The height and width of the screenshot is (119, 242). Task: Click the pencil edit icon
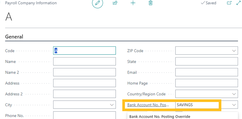pyautogui.click(x=97, y=3)
